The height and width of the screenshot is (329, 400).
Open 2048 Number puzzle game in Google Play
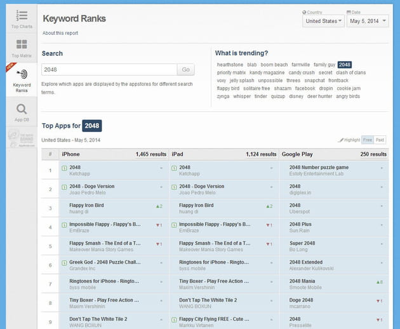[x=319, y=168]
